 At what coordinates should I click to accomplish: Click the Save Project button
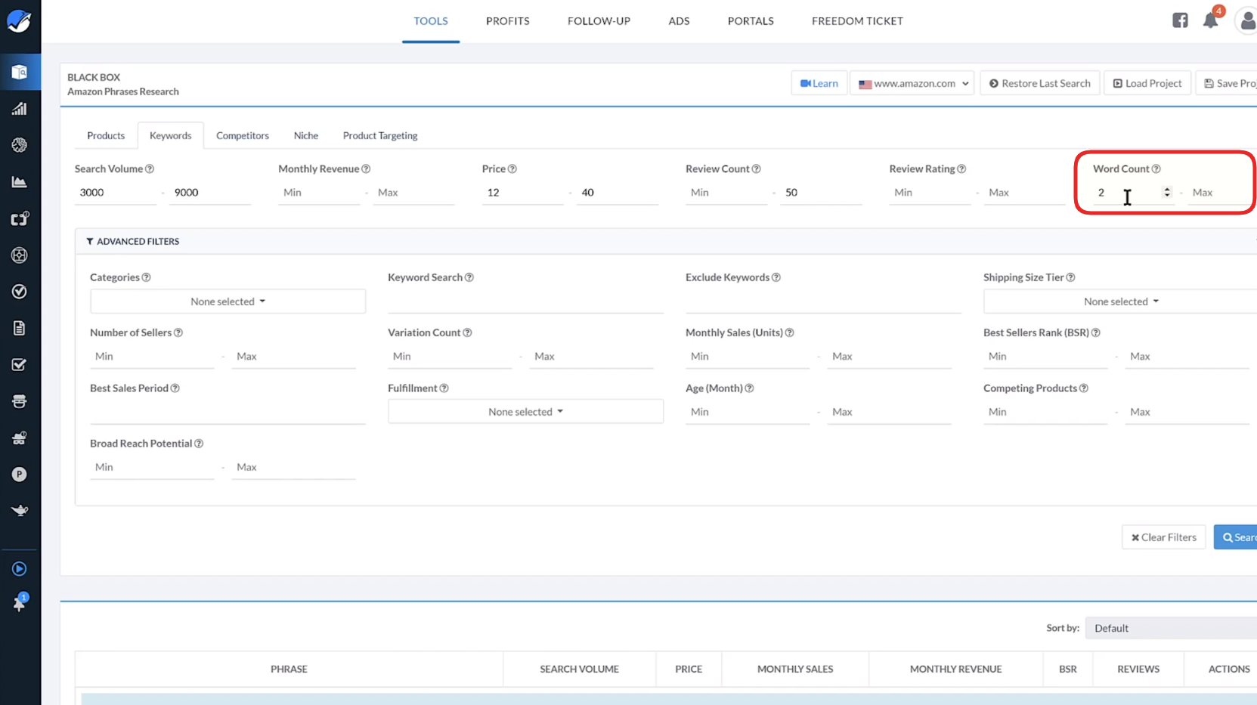[1228, 83]
